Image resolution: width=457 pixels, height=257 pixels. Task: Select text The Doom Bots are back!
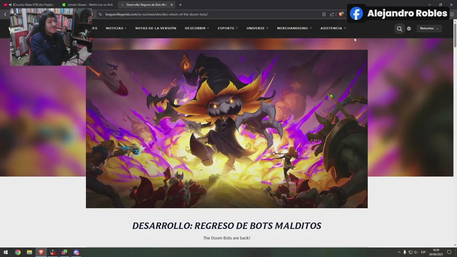coord(227,238)
